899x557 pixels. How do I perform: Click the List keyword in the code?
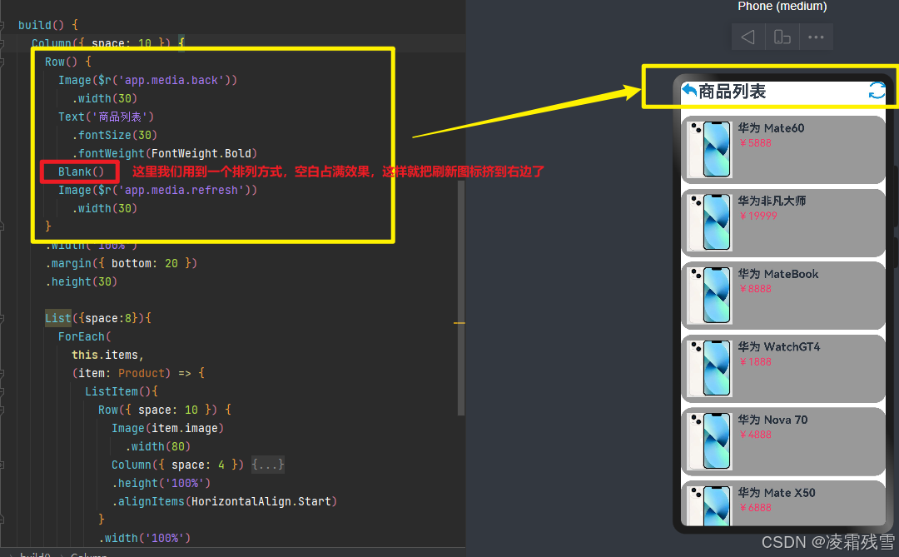point(58,318)
